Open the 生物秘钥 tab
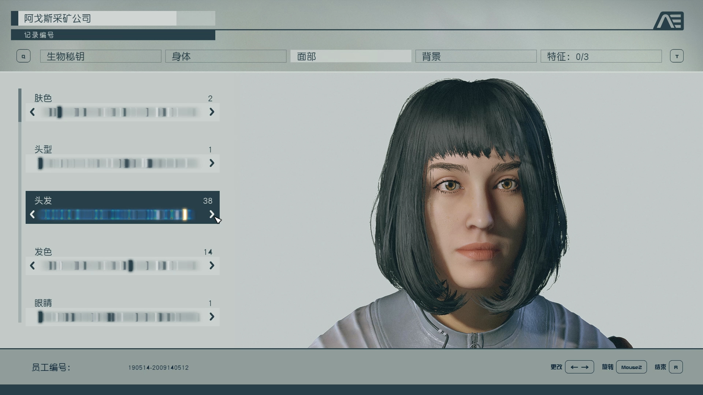 pos(101,56)
